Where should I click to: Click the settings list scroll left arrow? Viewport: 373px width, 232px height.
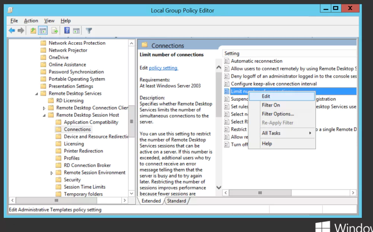[x=226, y=193]
